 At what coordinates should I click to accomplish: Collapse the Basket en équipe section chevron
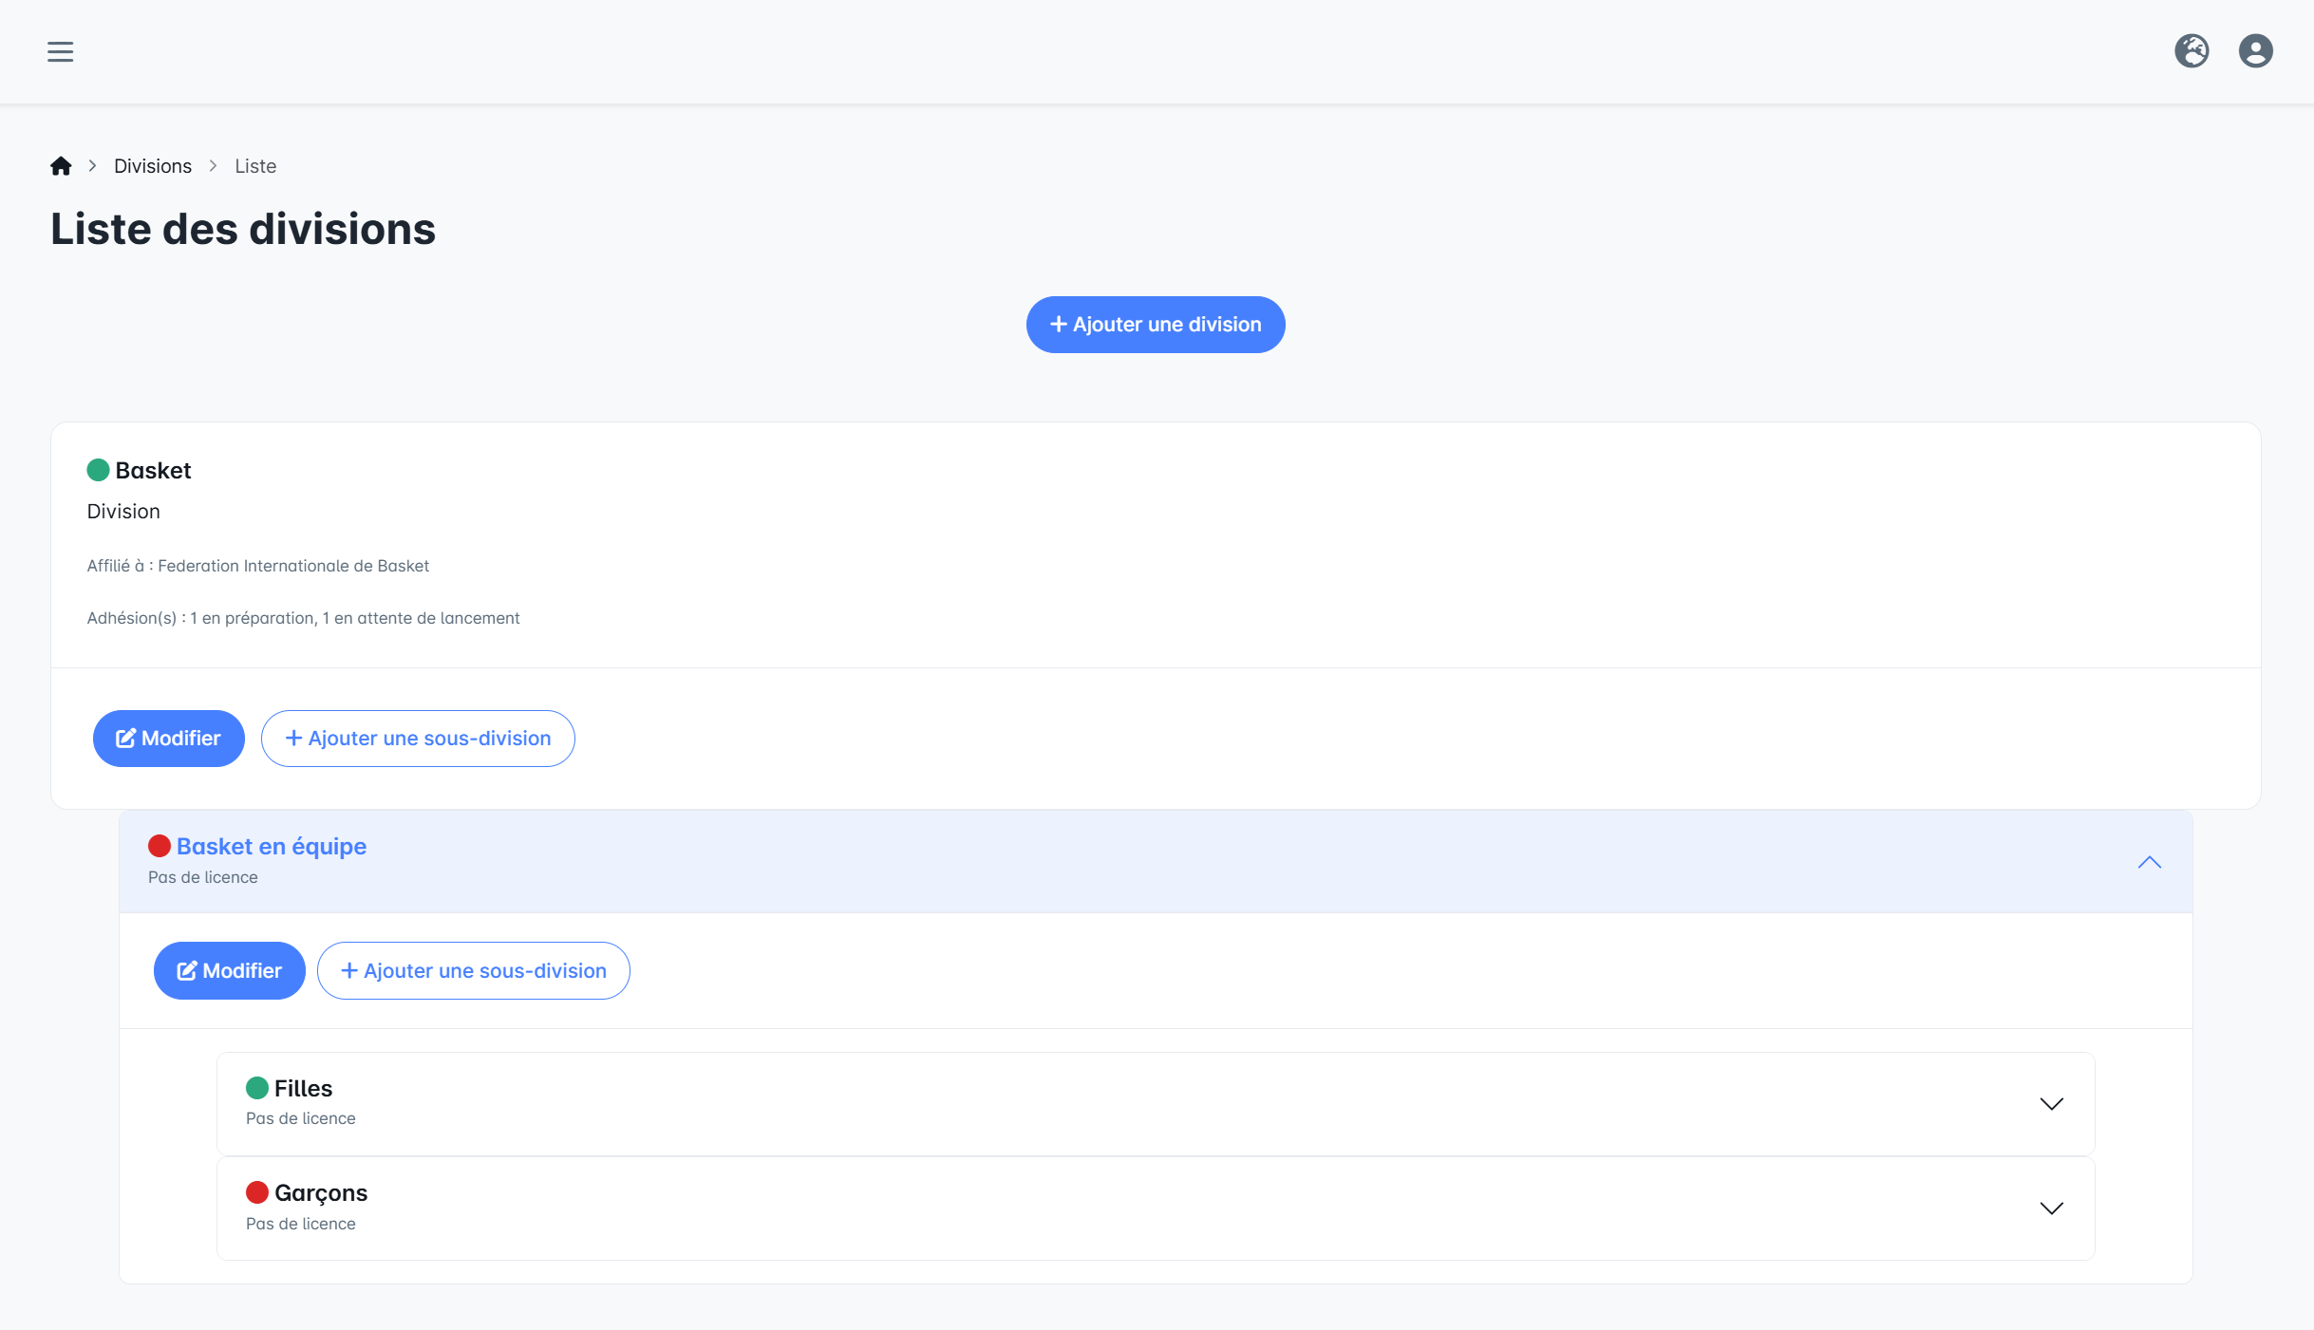tap(2149, 862)
